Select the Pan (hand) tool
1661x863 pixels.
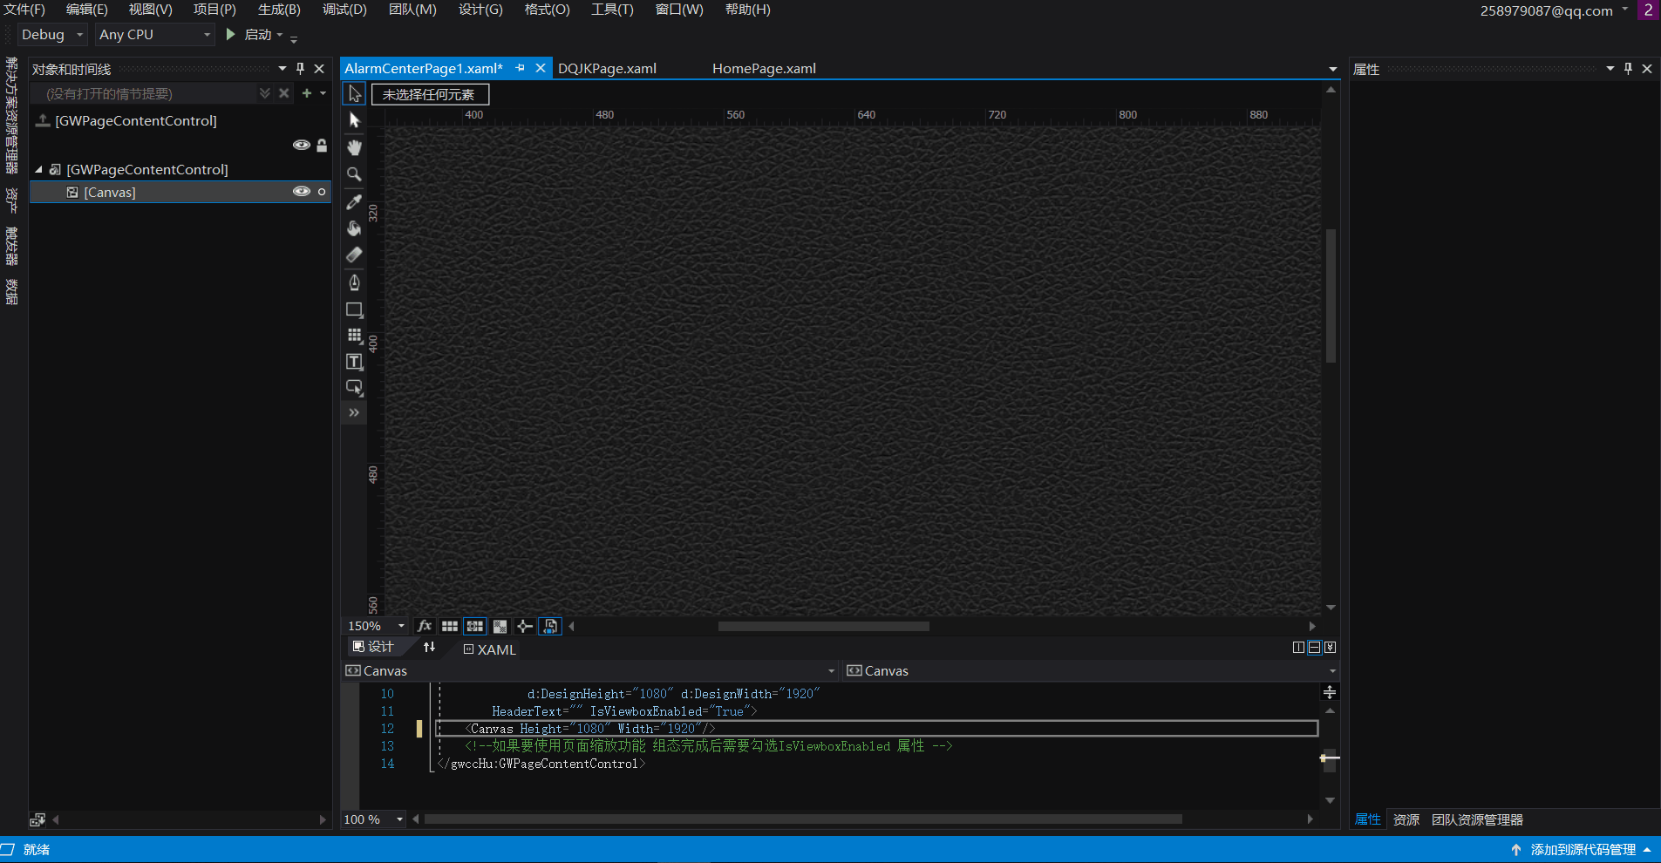point(354,147)
